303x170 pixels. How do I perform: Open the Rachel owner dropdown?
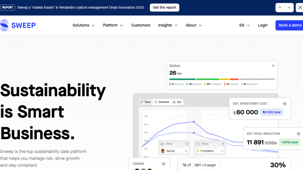click(x=174, y=151)
